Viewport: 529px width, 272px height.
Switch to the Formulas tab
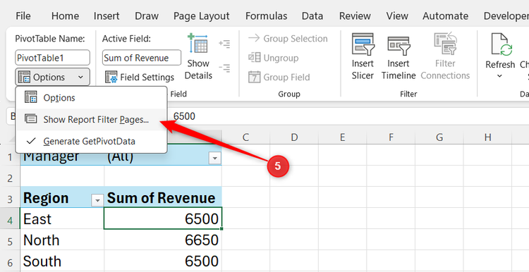coord(266,16)
